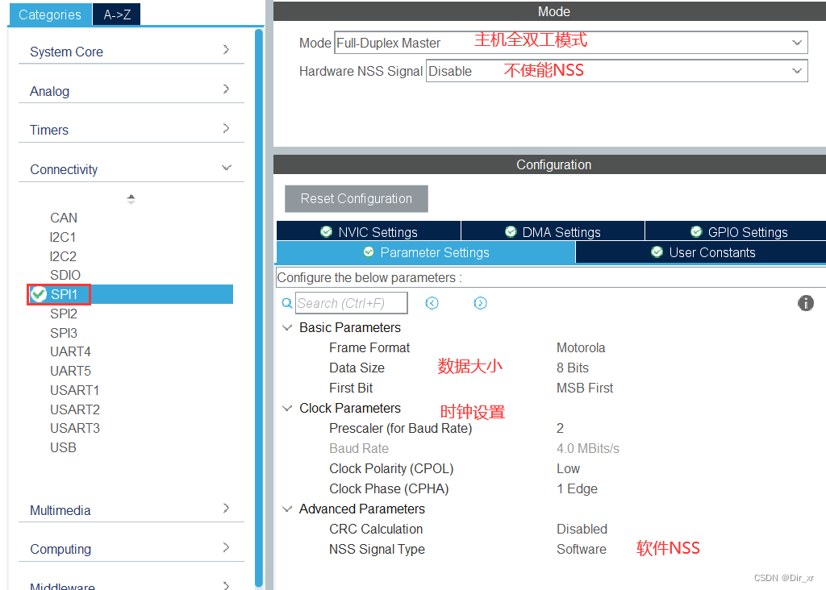Select USART3 peripheral

click(x=75, y=429)
